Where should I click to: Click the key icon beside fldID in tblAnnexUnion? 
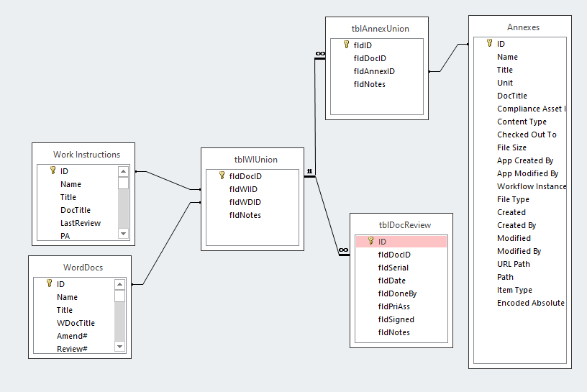click(x=346, y=45)
